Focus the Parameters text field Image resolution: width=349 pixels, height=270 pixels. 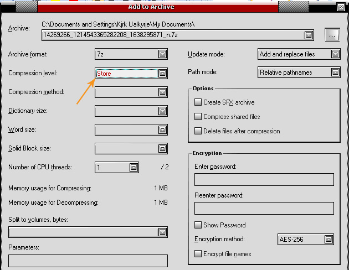pyautogui.click(x=88, y=261)
